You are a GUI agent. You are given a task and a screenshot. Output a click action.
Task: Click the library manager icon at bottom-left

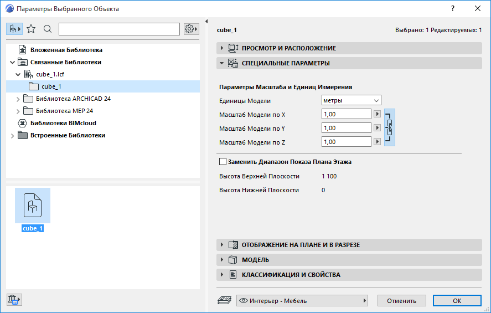[x=14, y=300]
